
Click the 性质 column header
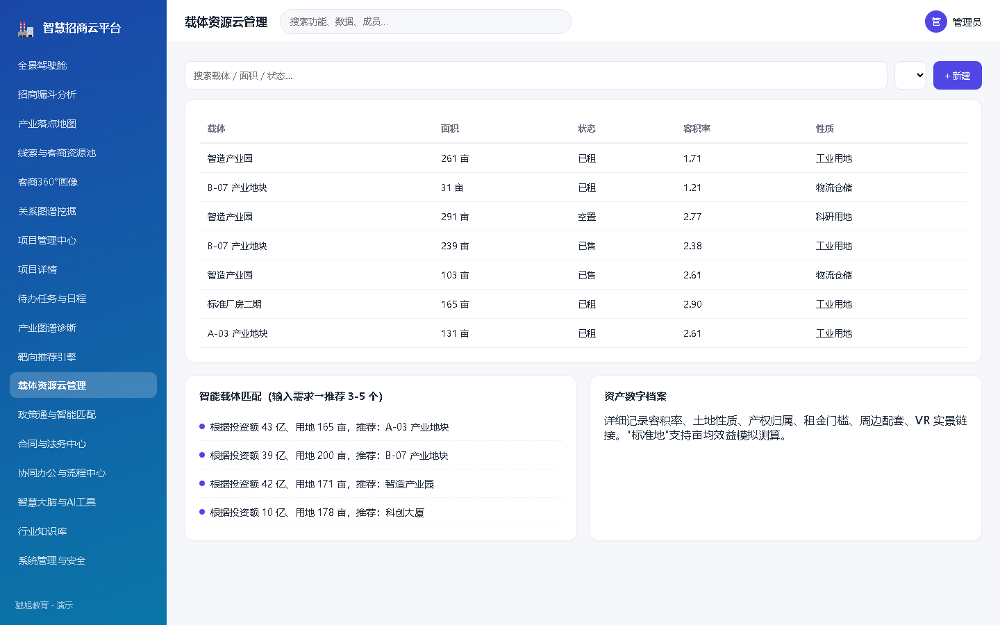click(824, 128)
